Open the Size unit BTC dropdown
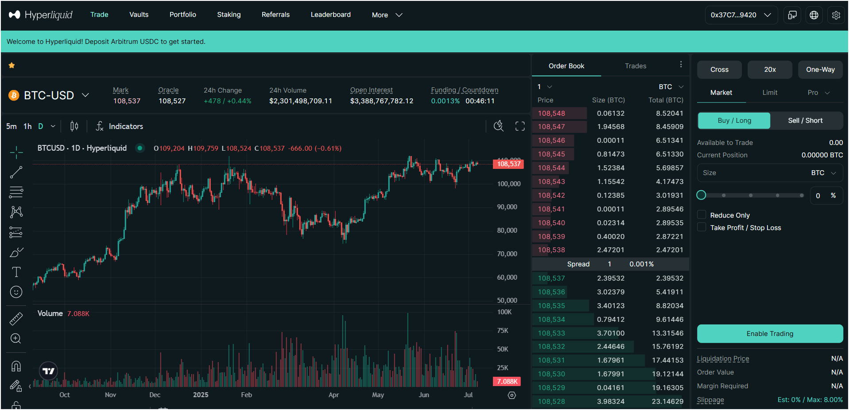Image resolution: width=849 pixels, height=410 pixels. 824,173
